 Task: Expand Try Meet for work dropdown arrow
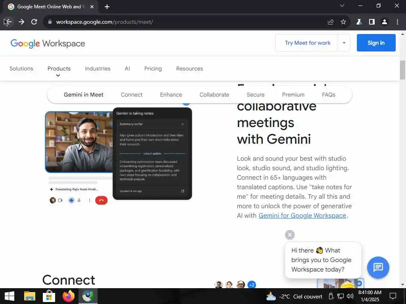(x=344, y=43)
